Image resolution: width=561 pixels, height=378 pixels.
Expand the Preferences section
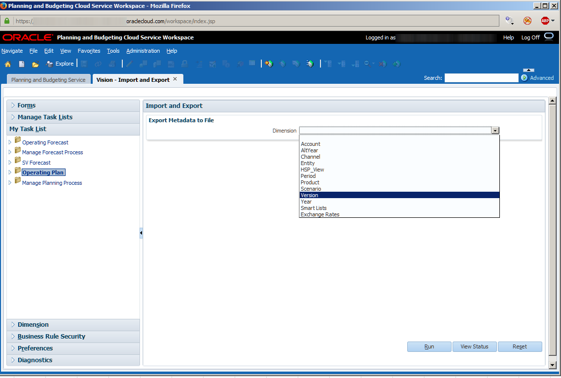13,348
